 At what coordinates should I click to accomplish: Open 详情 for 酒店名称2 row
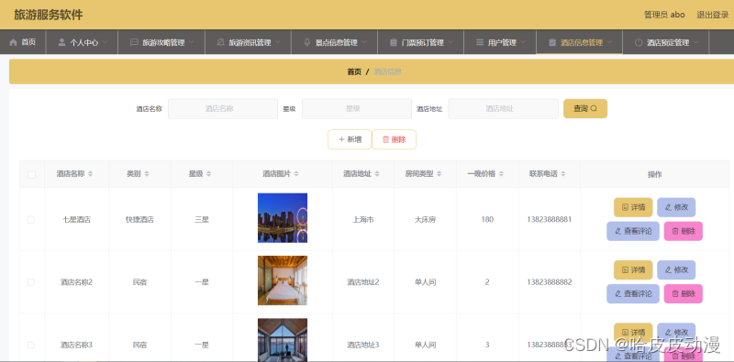[633, 269]
